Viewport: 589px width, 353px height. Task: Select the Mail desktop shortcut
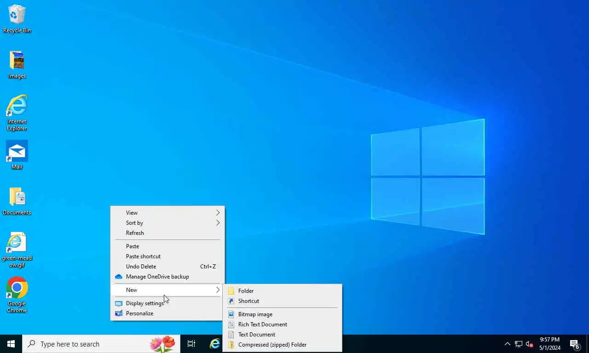(17, 155)
